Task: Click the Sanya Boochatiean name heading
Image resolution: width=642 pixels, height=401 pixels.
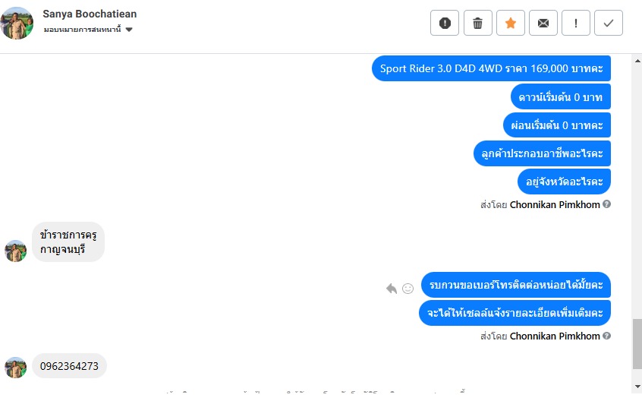Action: [x=90, y=14]
